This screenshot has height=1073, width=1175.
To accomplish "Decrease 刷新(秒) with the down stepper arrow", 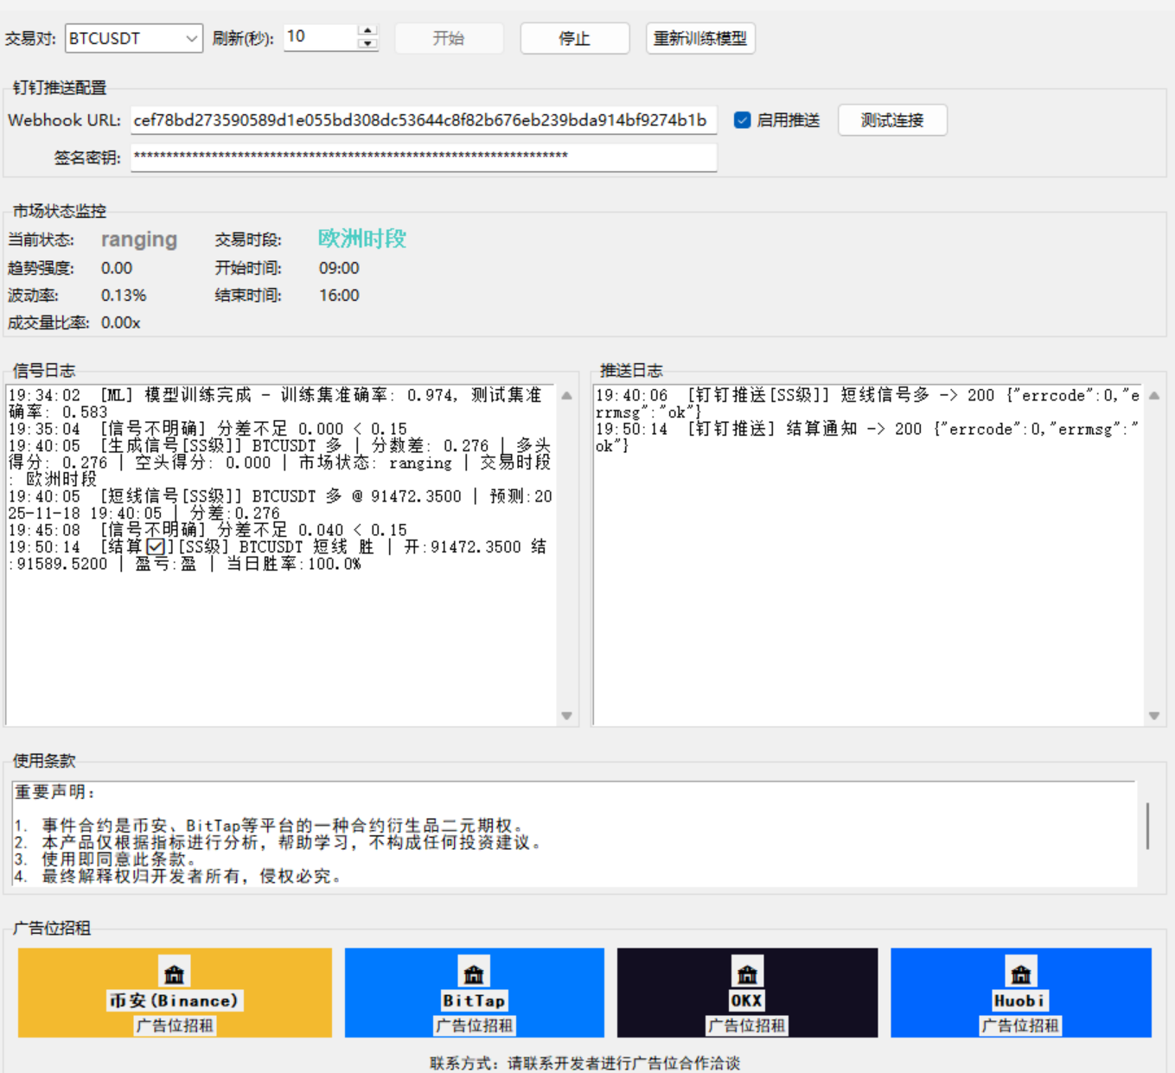I will (367, 43).
